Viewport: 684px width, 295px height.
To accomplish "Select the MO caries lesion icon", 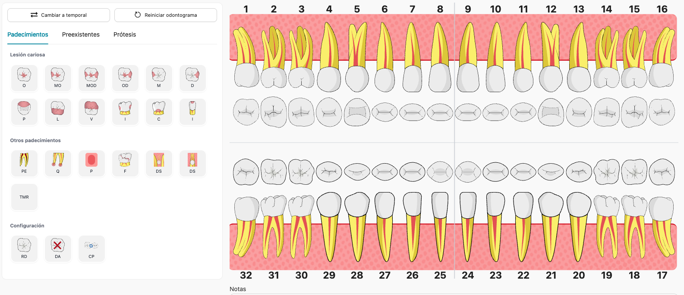I will [x=58, y=78].
